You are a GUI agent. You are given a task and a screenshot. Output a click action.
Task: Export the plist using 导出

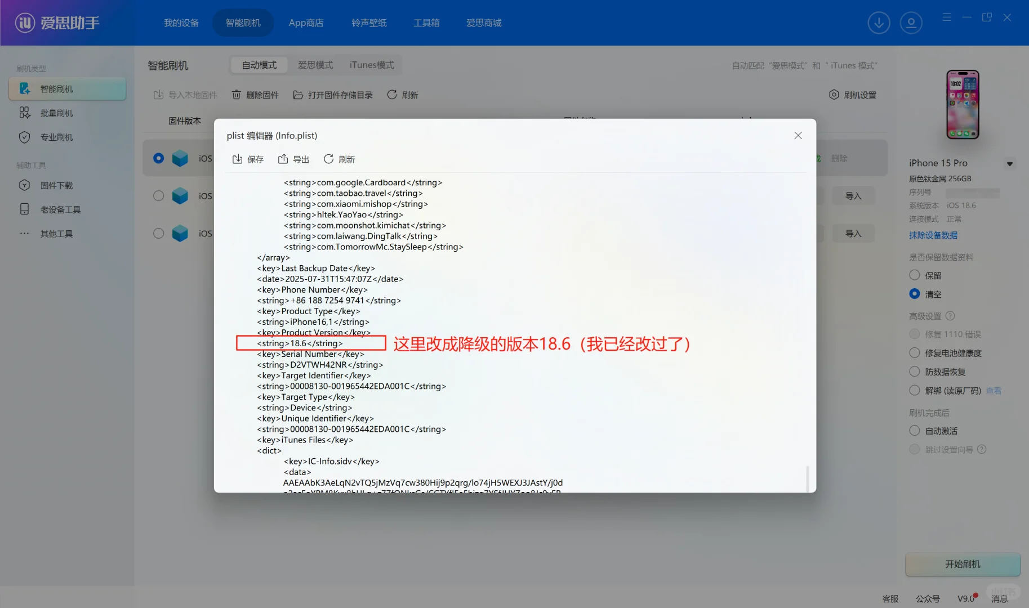point(293,159)
